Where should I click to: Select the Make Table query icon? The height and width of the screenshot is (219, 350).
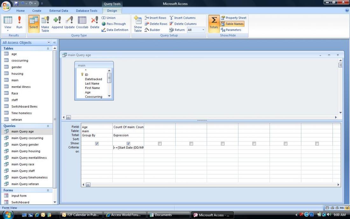(45, 24)
